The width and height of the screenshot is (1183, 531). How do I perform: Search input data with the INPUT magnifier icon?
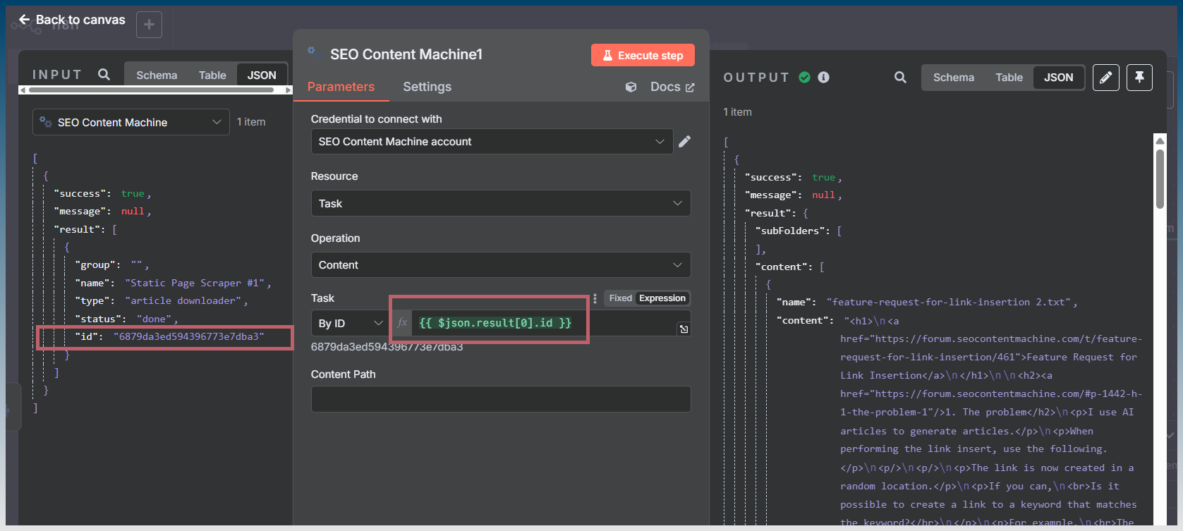(104, 74)
